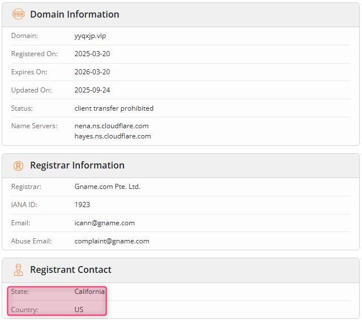Select the Updated On date 2025-09-24

92,90
